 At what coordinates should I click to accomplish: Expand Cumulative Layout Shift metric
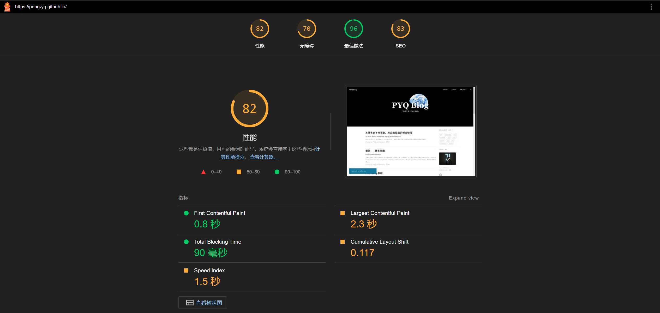(x=379, y=242)
